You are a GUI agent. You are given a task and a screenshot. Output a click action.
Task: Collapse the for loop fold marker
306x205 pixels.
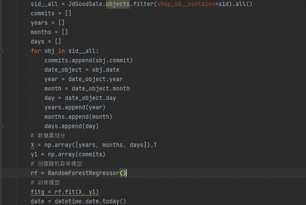[1, 51]
